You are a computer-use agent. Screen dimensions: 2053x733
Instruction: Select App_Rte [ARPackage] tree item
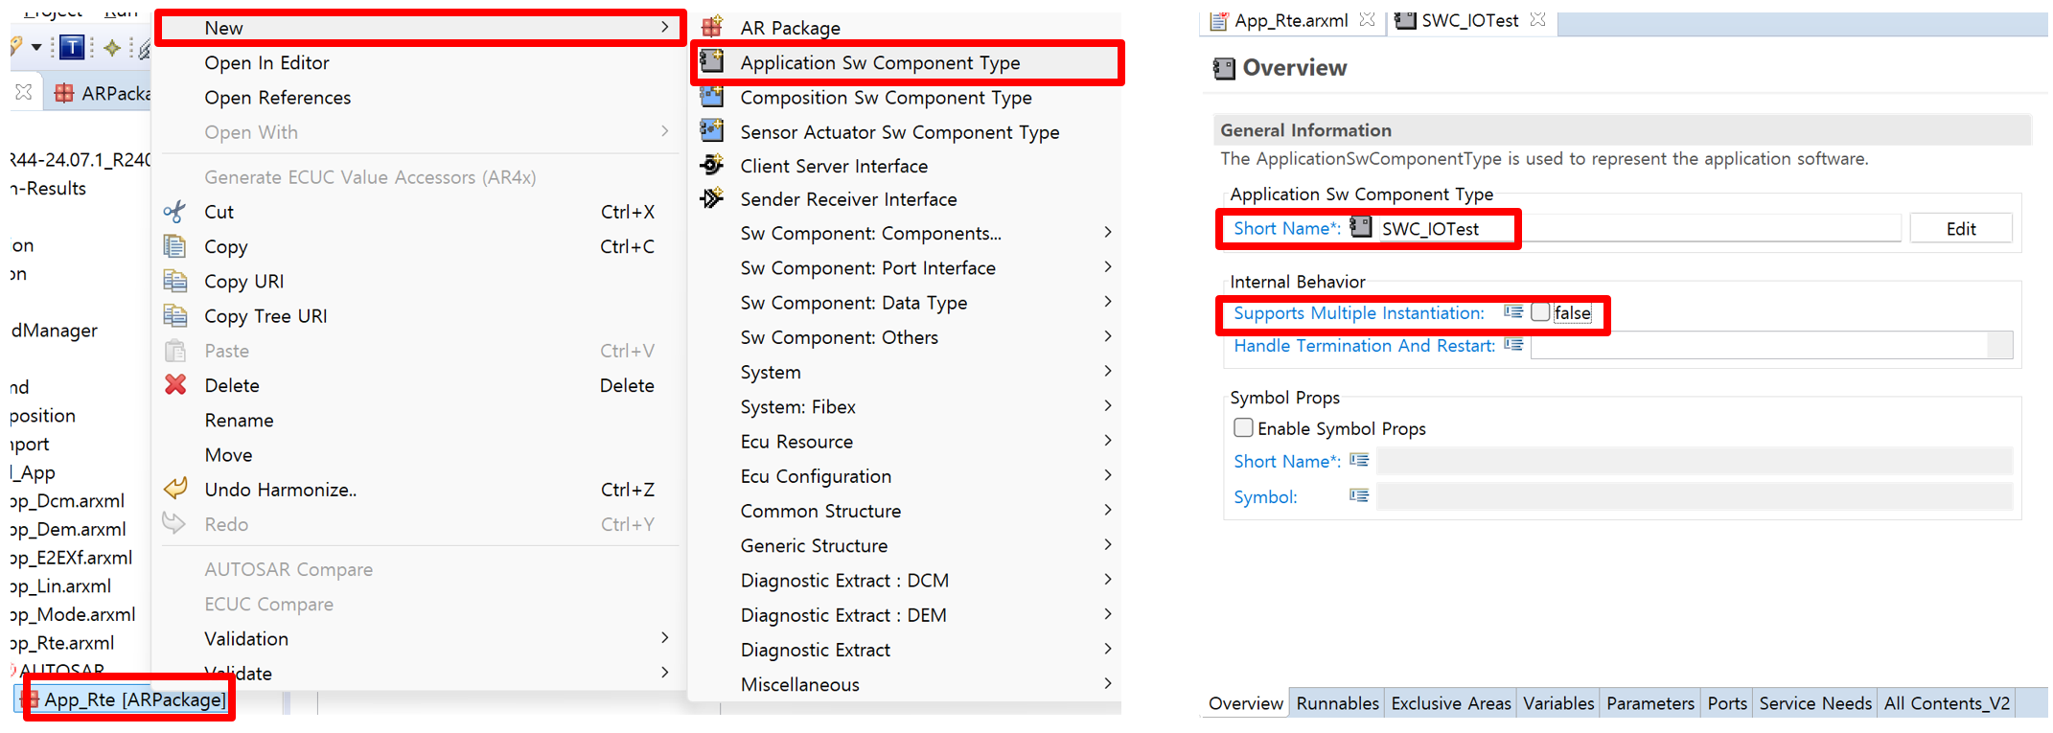(x=134, y=699)
